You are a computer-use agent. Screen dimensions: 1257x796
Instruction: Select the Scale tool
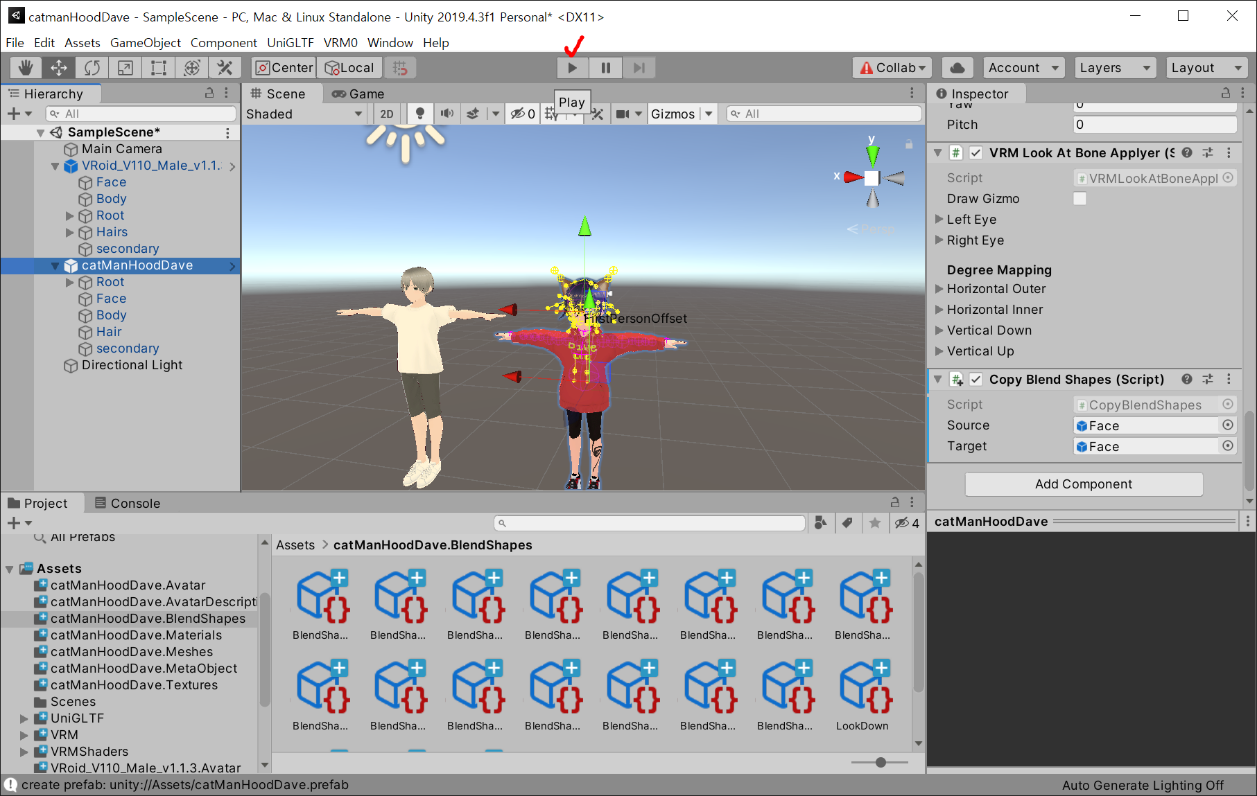pyautogui.click(x=125, y=67)
